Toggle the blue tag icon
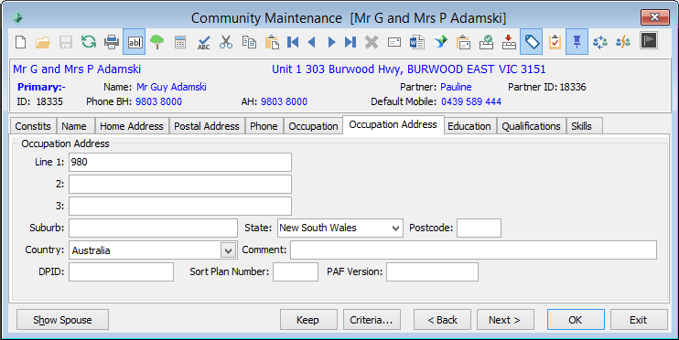This screenshot has width=679, height=340. coord(532,42)
